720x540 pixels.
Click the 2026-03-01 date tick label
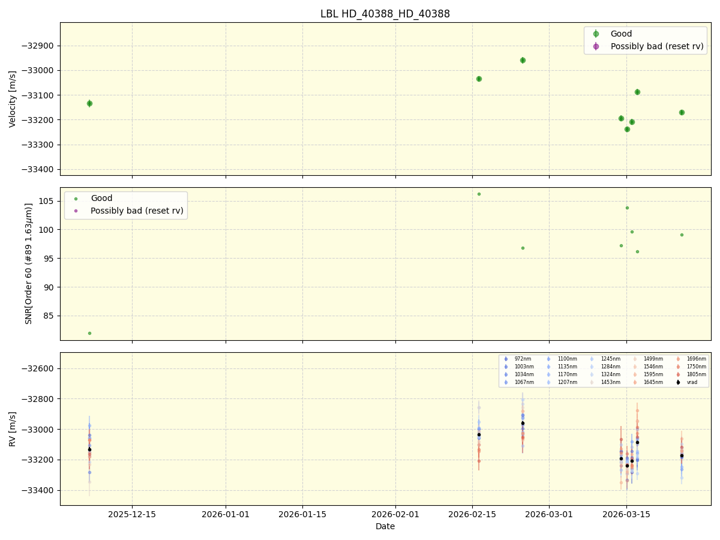[x=550, y=514]
